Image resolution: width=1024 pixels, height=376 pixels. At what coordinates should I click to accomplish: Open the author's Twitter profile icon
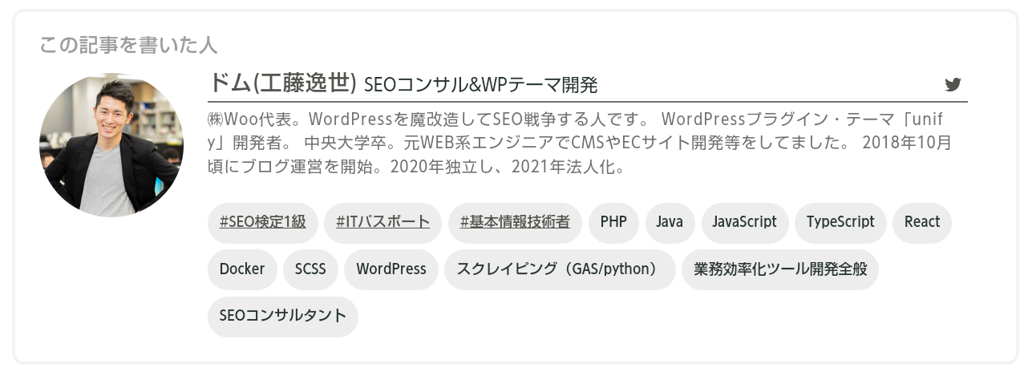pos(953,84)
